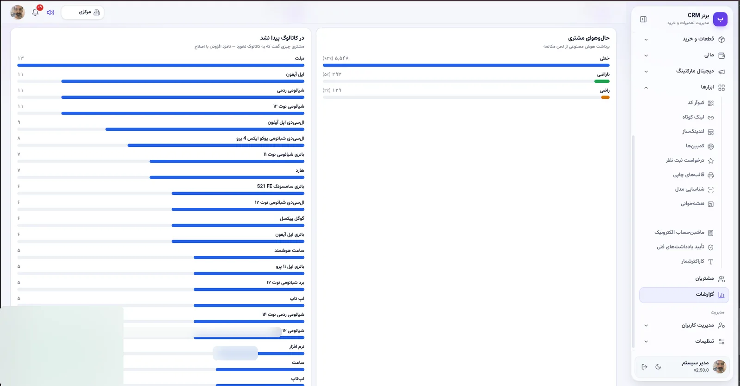
Task: Click the notification bell icon
Action: (x=35, y=12)
